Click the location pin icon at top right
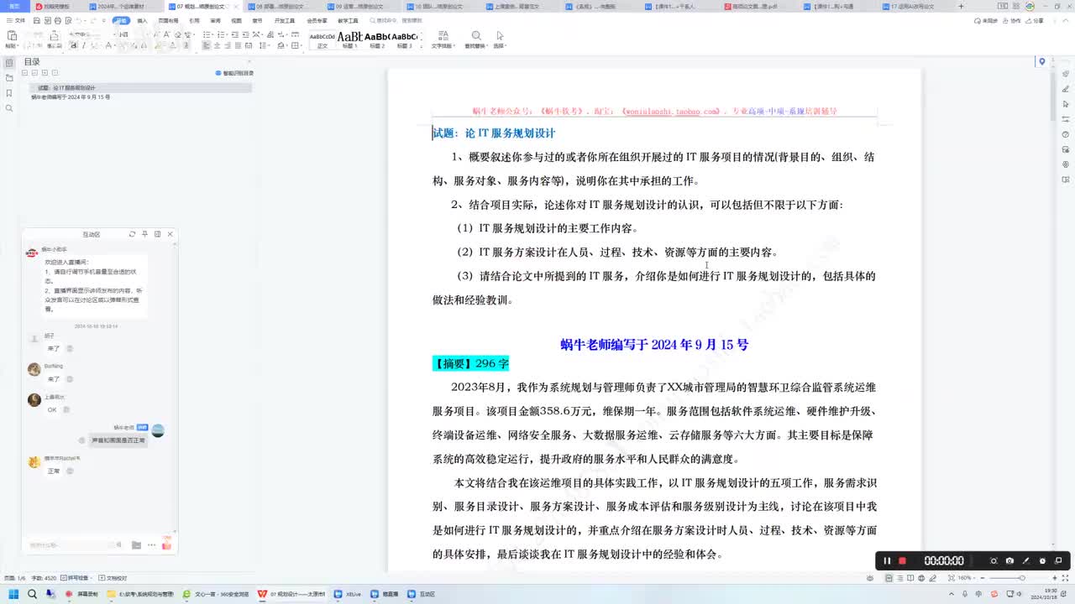 pos(1041,61)
